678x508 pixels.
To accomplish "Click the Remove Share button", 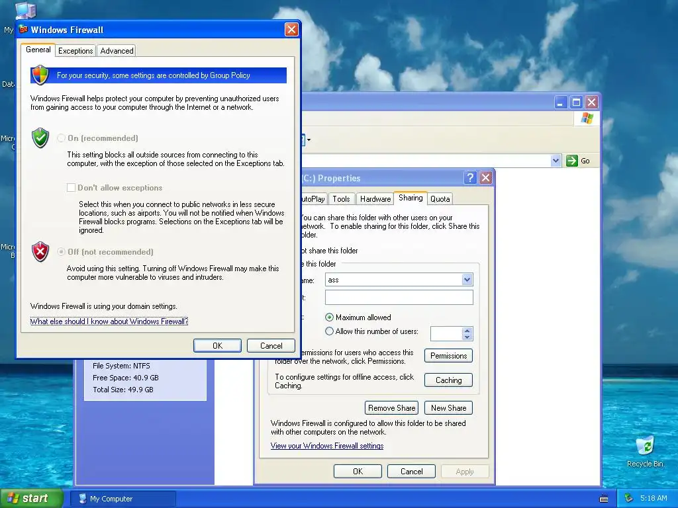I will click(391, 407).
